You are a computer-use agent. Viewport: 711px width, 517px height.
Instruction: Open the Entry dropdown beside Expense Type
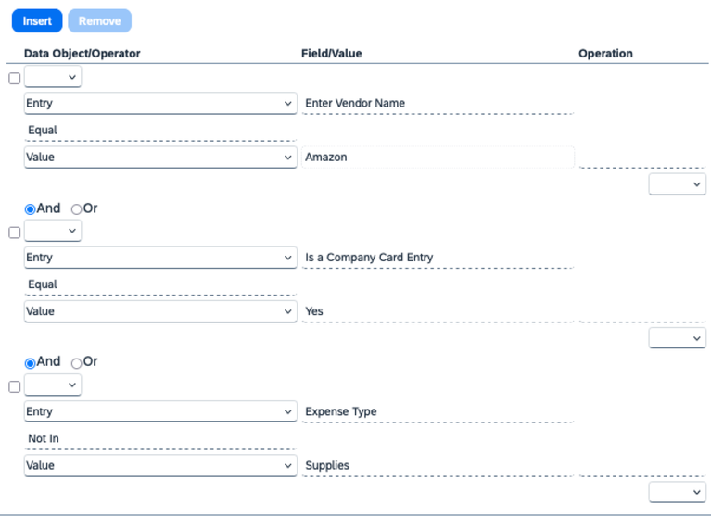click(160, 411)
